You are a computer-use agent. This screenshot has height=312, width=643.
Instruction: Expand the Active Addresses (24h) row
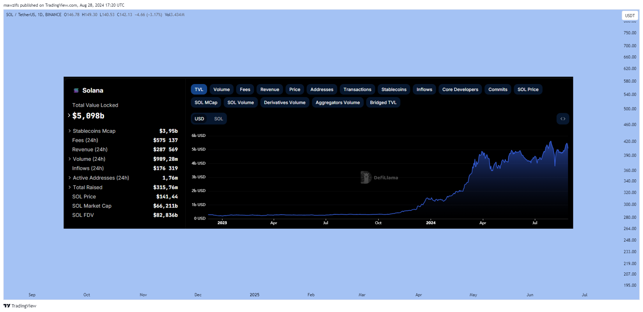70,178
